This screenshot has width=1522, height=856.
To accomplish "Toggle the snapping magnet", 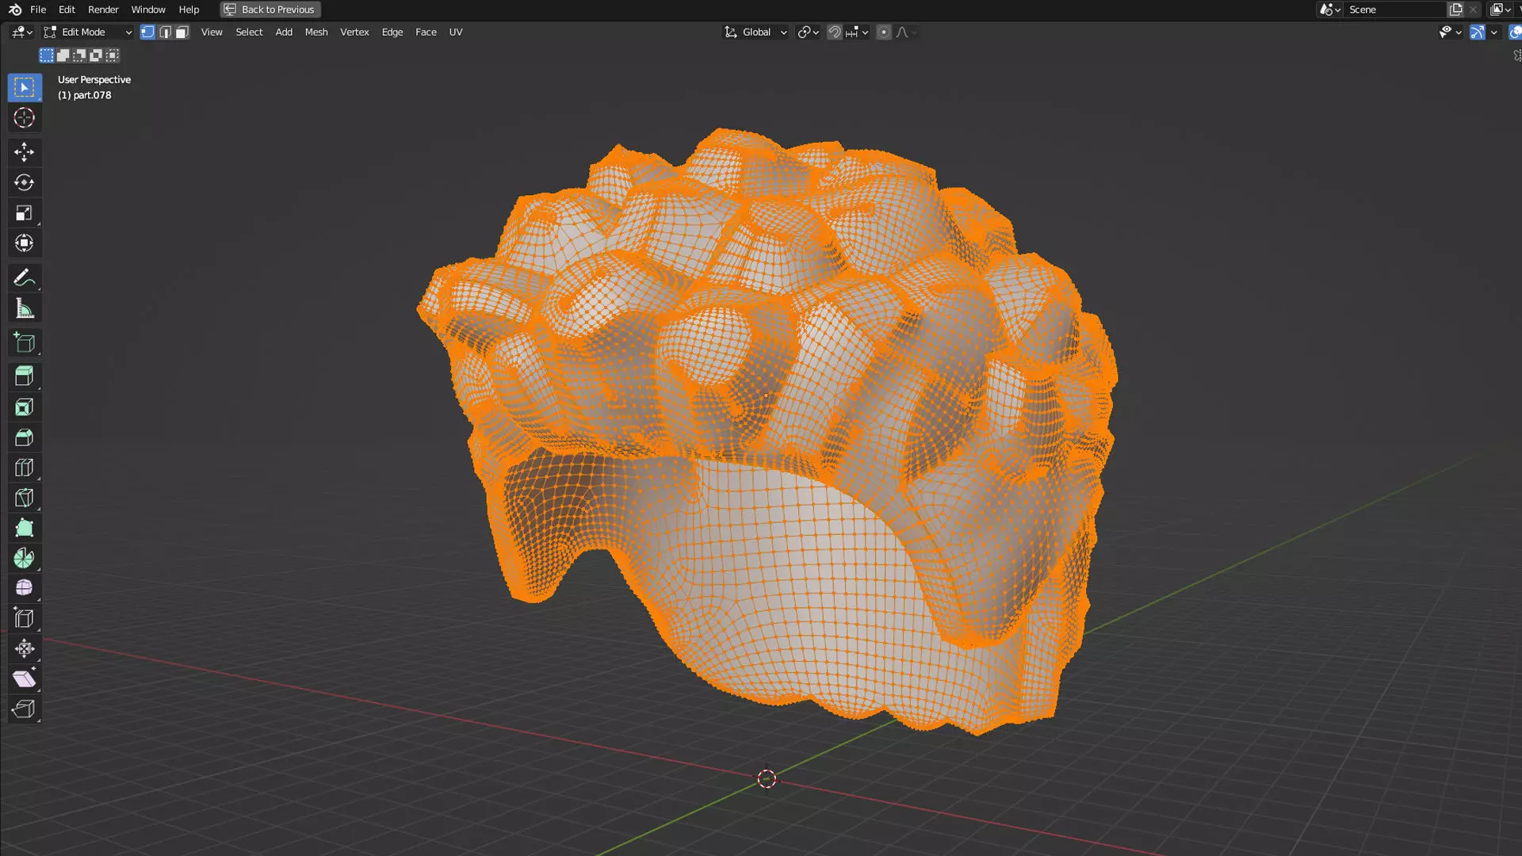I will point(834,32).
